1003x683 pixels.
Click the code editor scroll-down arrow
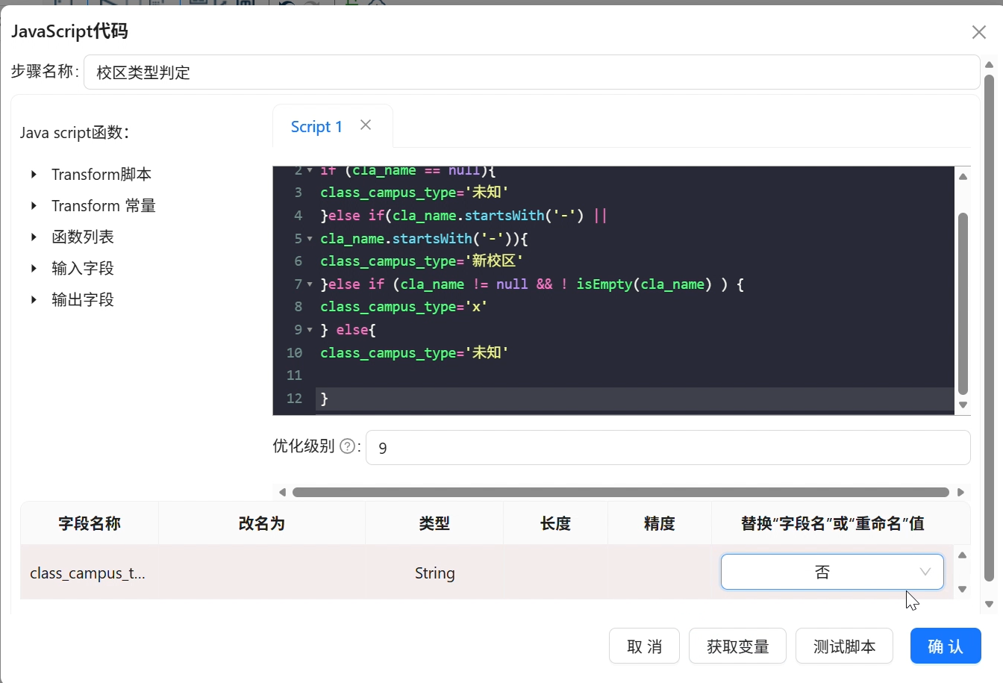(x=963, y=405)
